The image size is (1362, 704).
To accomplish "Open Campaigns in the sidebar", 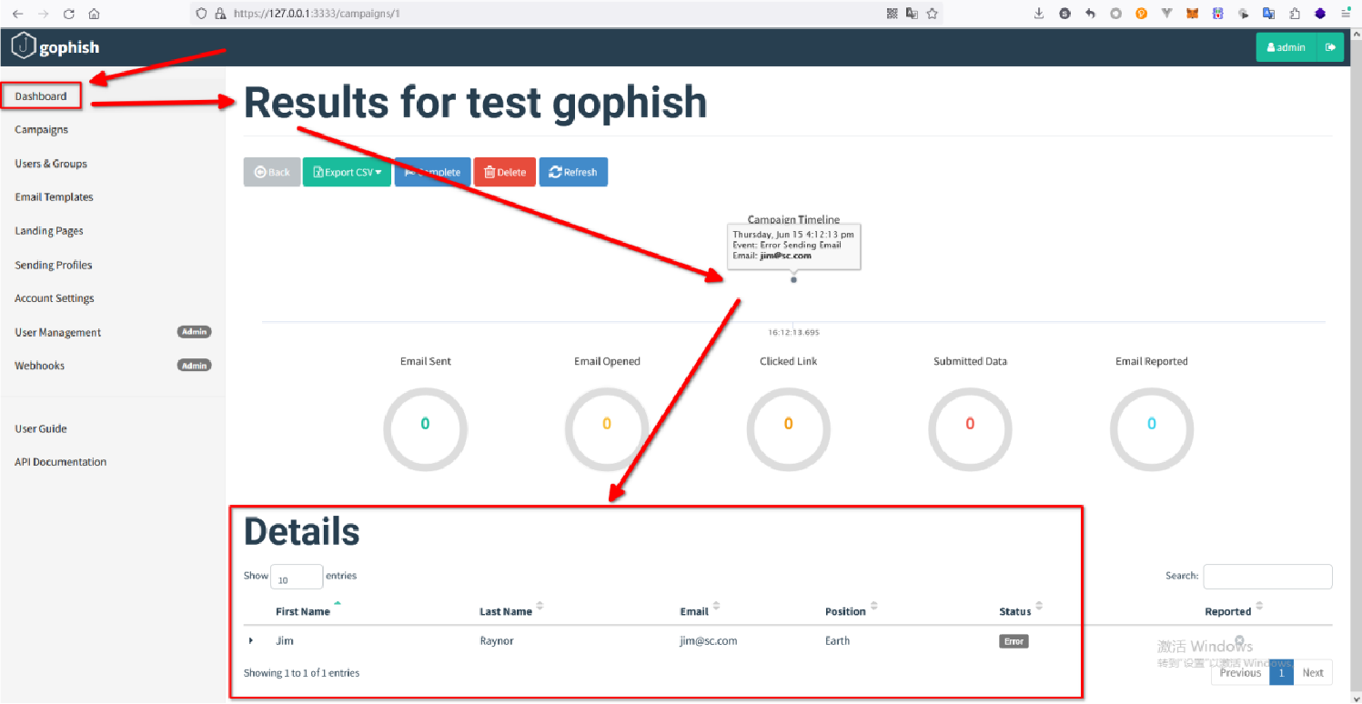I will pos(42,130).
